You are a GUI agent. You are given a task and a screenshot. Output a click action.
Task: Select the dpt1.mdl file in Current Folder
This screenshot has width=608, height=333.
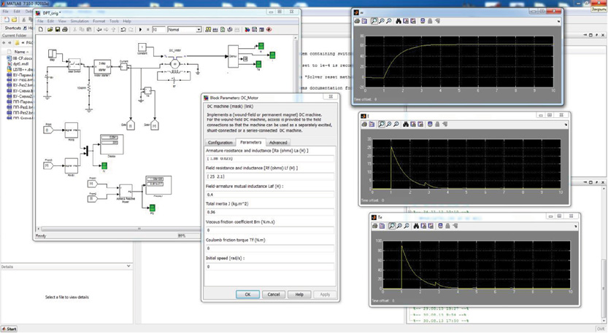pos(20,64)
